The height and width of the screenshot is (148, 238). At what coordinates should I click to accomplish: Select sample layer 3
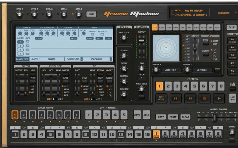coord(20,50)
